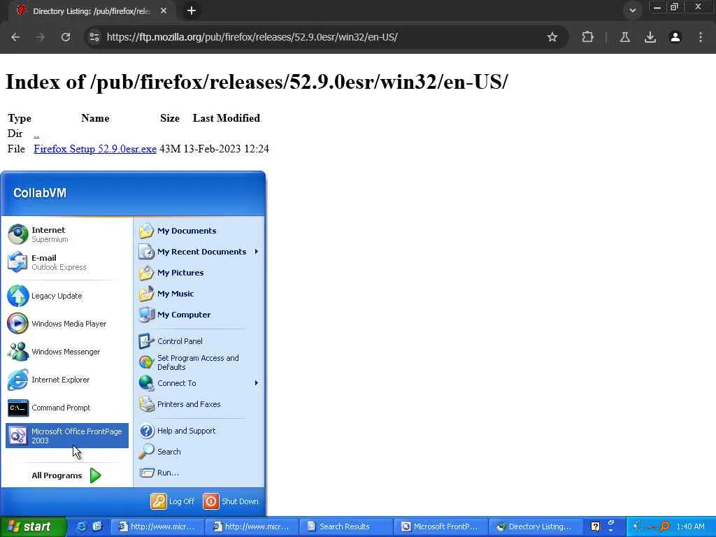Click the Log Off button
This screenshot has width=716, height=537.
173,501
